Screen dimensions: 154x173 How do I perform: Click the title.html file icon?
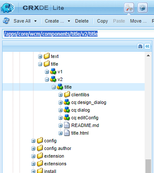coord(67,133)
